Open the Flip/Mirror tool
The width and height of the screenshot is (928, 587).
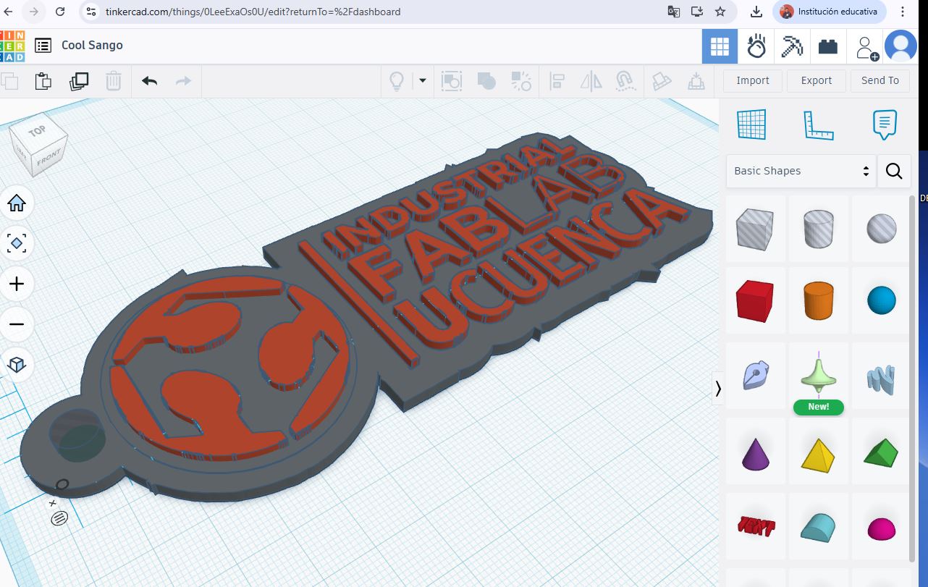coord(590,80)
